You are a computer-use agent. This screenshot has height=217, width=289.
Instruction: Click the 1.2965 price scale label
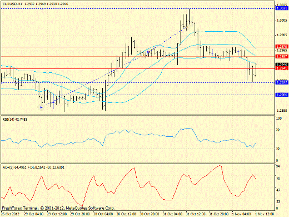tap(282, 51)
